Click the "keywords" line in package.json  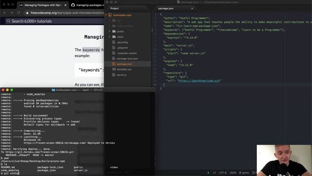224,30
